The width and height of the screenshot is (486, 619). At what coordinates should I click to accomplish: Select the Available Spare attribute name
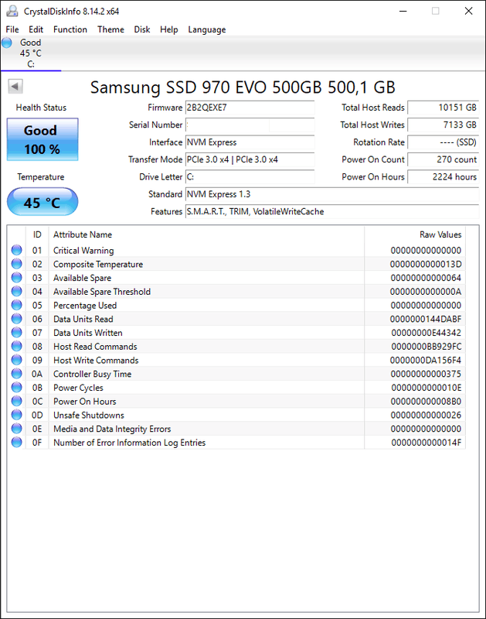(x=83, y=278)
